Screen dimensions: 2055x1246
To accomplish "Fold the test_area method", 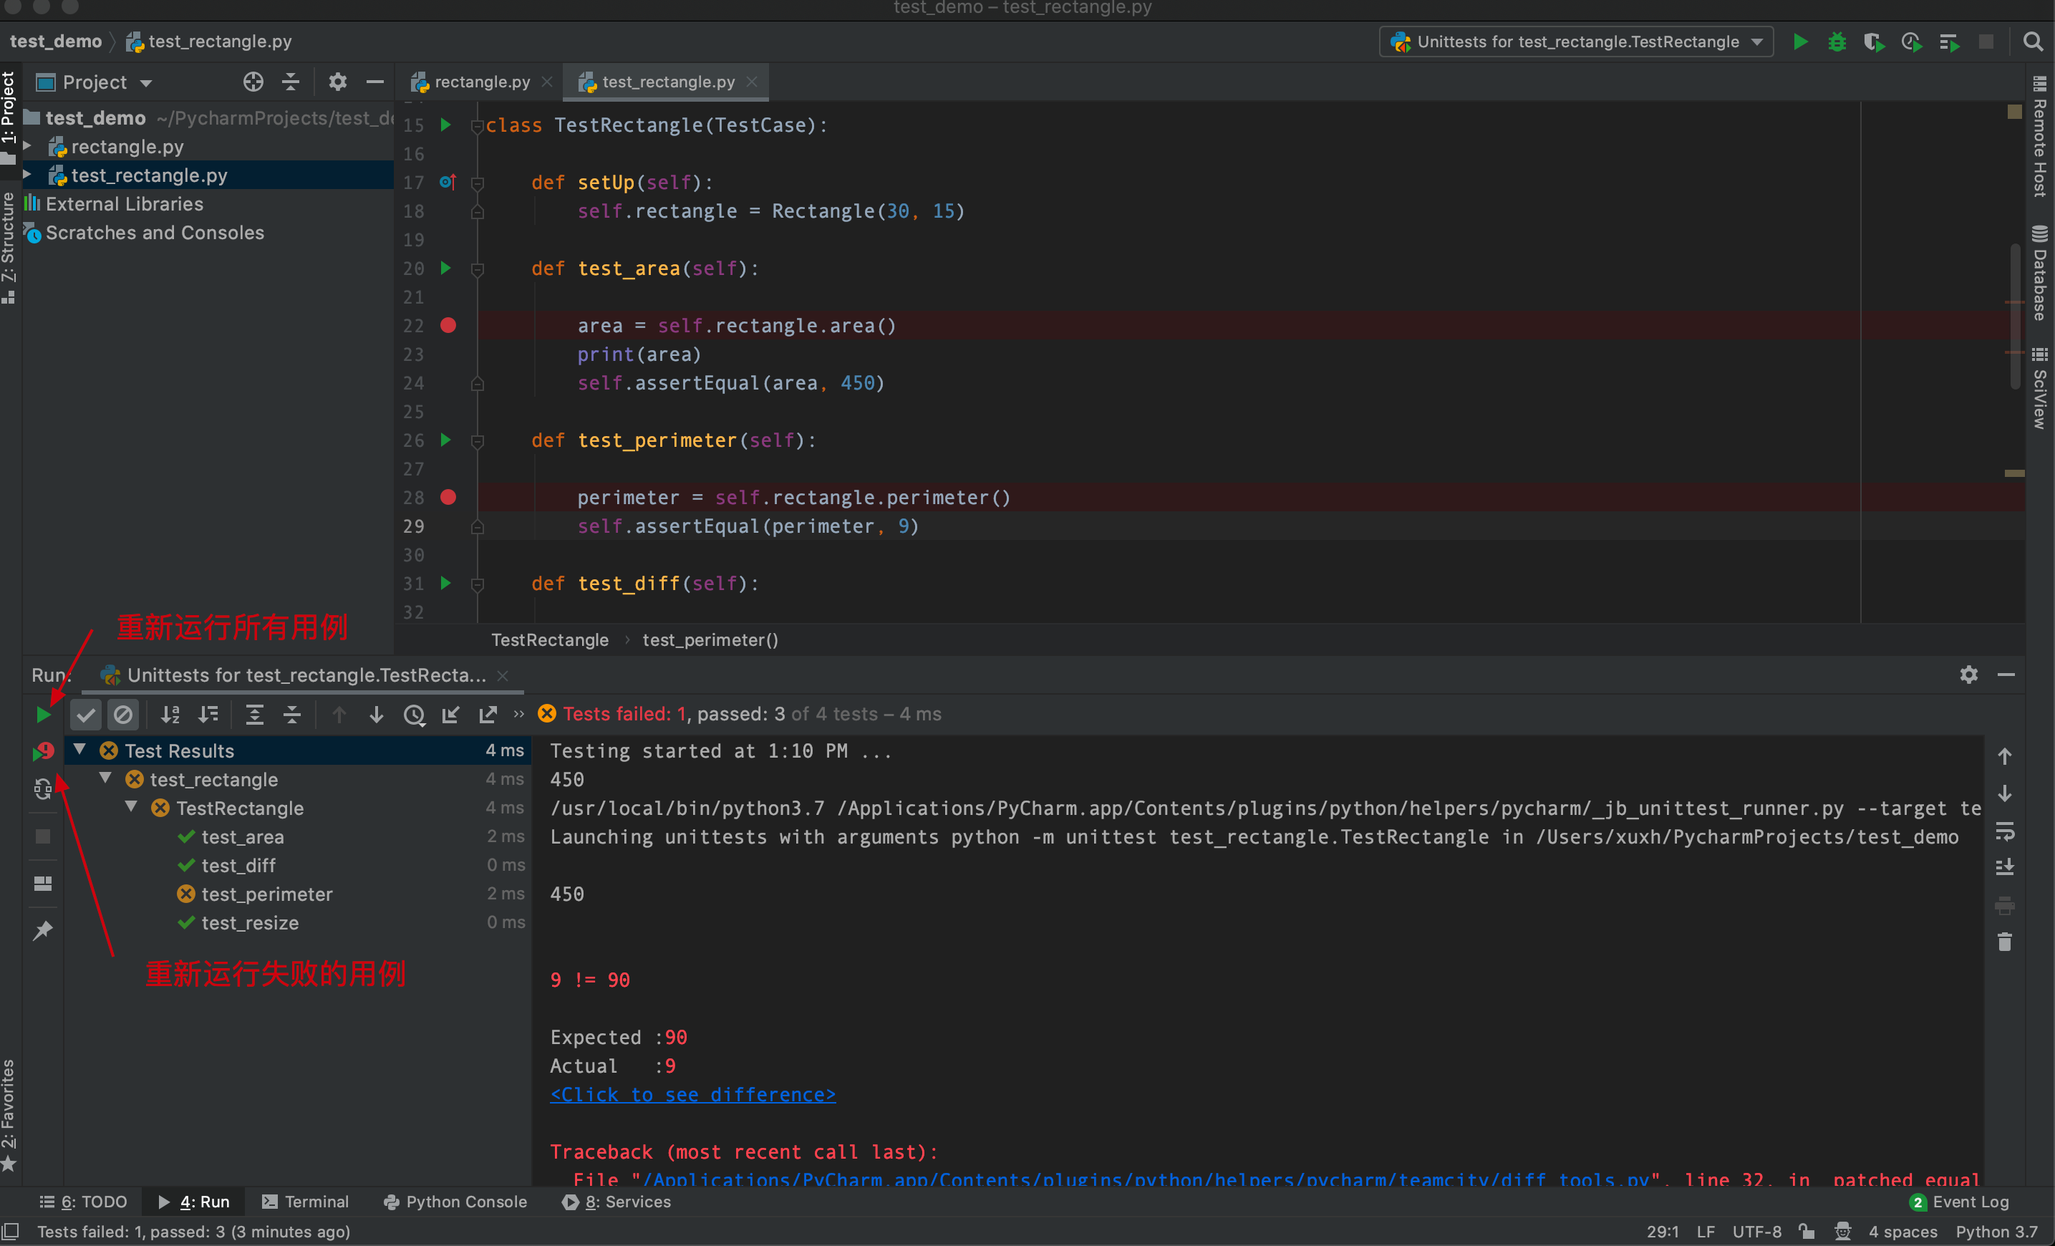I will (478, 269).
